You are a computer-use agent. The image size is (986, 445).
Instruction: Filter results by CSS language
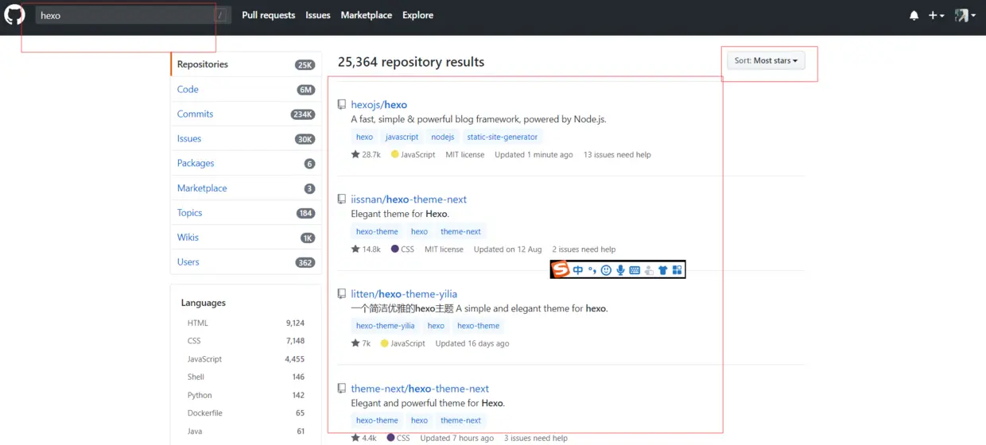tap(246, 341)
